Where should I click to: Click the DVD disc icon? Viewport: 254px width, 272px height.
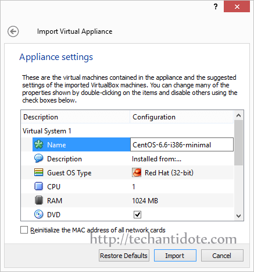point(39,214)
